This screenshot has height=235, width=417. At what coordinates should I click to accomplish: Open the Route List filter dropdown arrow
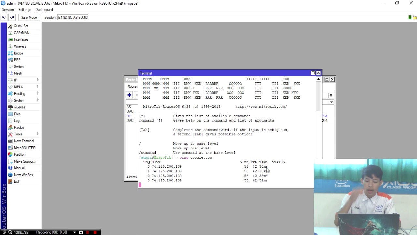coord(331,96)
